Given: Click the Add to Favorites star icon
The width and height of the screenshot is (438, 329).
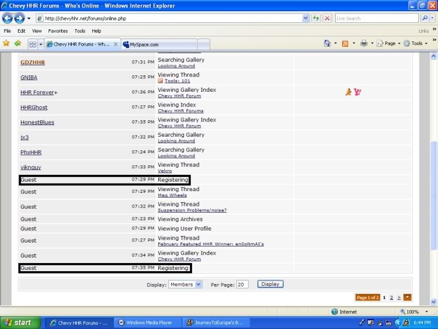Looking at the screenshot, I should pos(18,43).
